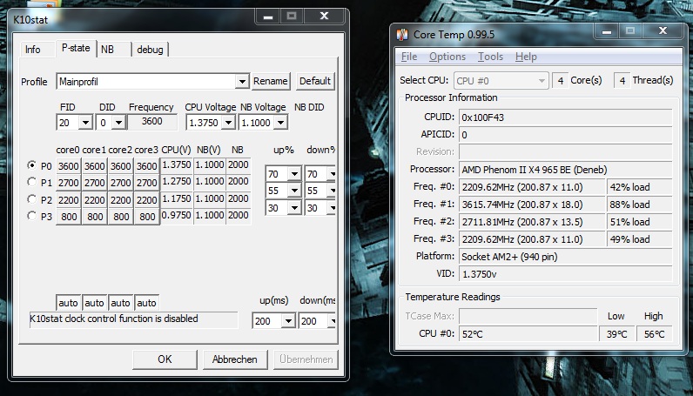The image size is (693, 396).
Task: Click the Core Temp title bar icon
Action: 401,35
